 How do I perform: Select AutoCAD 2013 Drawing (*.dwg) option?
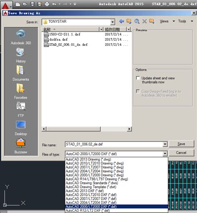point(116,159)
